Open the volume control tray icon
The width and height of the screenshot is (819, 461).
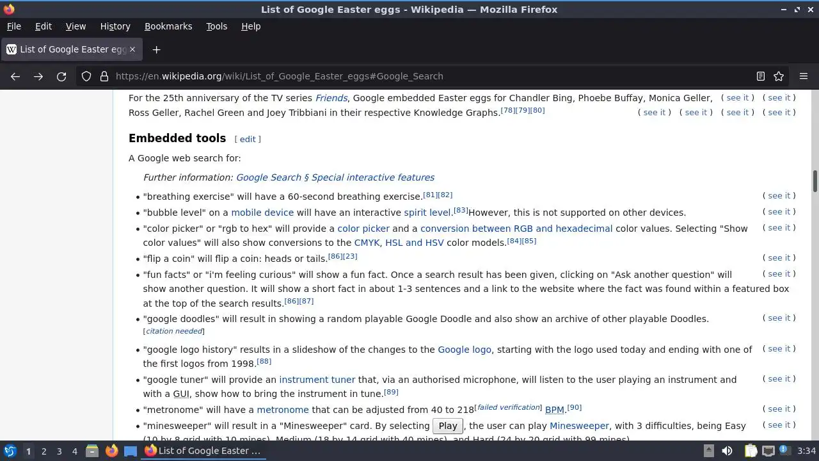point(727,451)
